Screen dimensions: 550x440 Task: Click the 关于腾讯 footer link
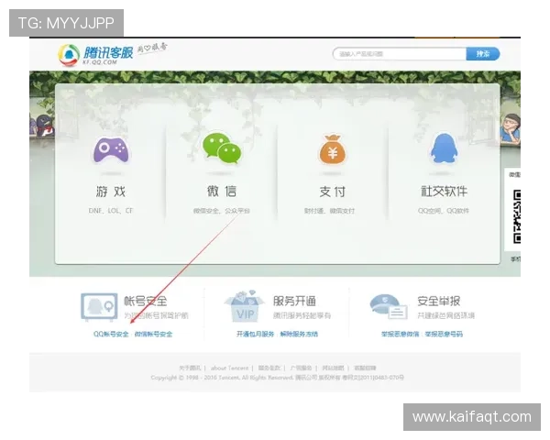[190, 368]
